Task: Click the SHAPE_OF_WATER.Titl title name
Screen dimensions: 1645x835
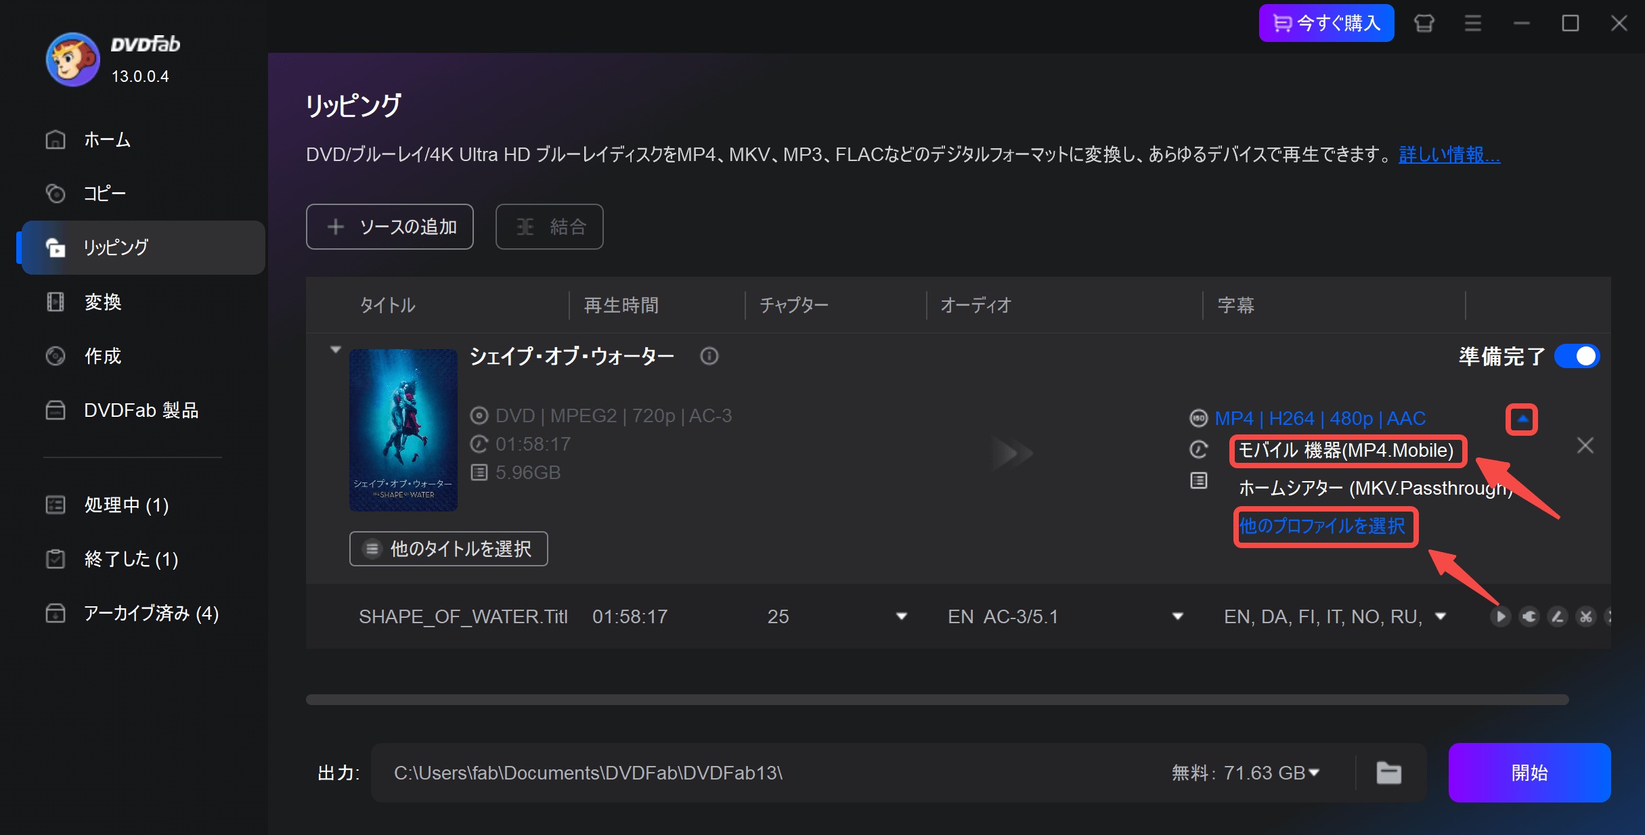Action: (x=463, y=616)
